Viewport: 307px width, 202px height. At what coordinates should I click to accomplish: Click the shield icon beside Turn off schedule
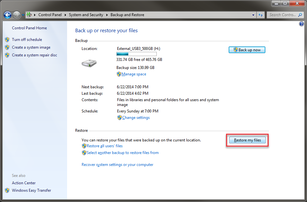(x=7, y=40)
